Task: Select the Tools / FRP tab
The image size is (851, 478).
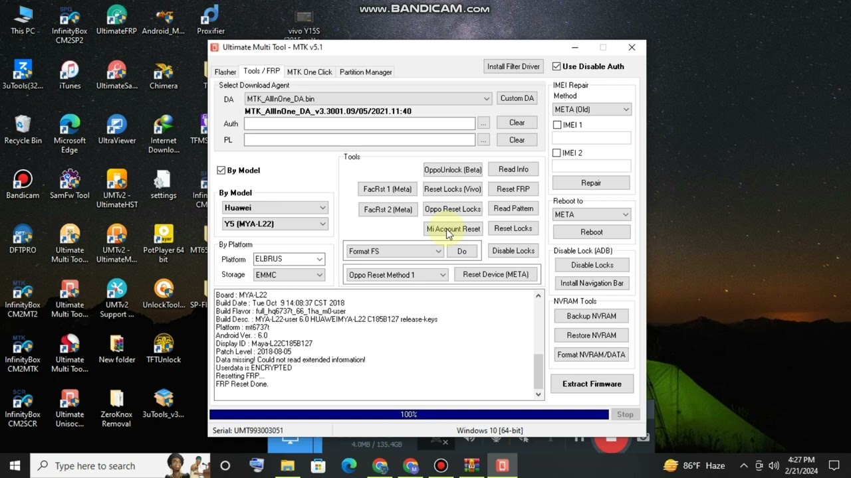Action: pyautogui.click(x=261, y=71)
